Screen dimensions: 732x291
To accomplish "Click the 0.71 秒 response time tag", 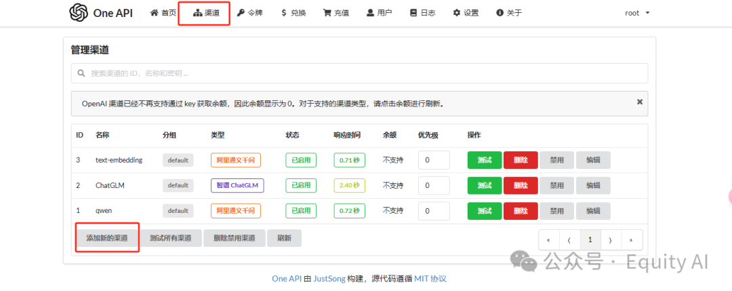I will (350, 160).
